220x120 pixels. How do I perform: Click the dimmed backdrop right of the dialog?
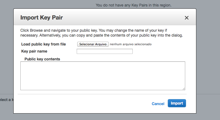(x=208, y=54)
